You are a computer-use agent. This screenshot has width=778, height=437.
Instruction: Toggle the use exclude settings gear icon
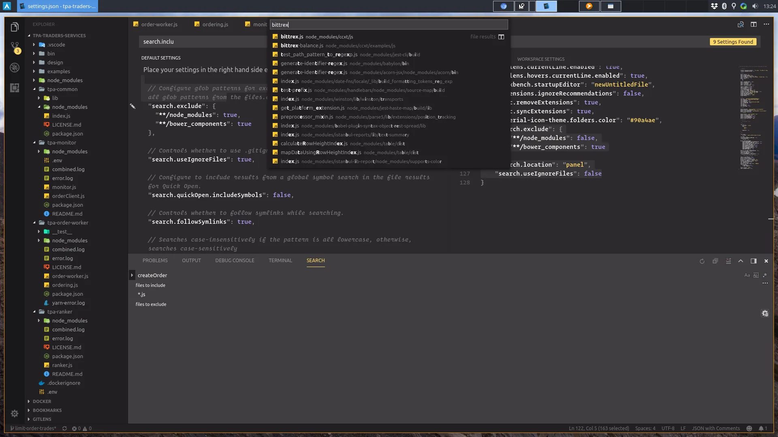coord(765,313)
